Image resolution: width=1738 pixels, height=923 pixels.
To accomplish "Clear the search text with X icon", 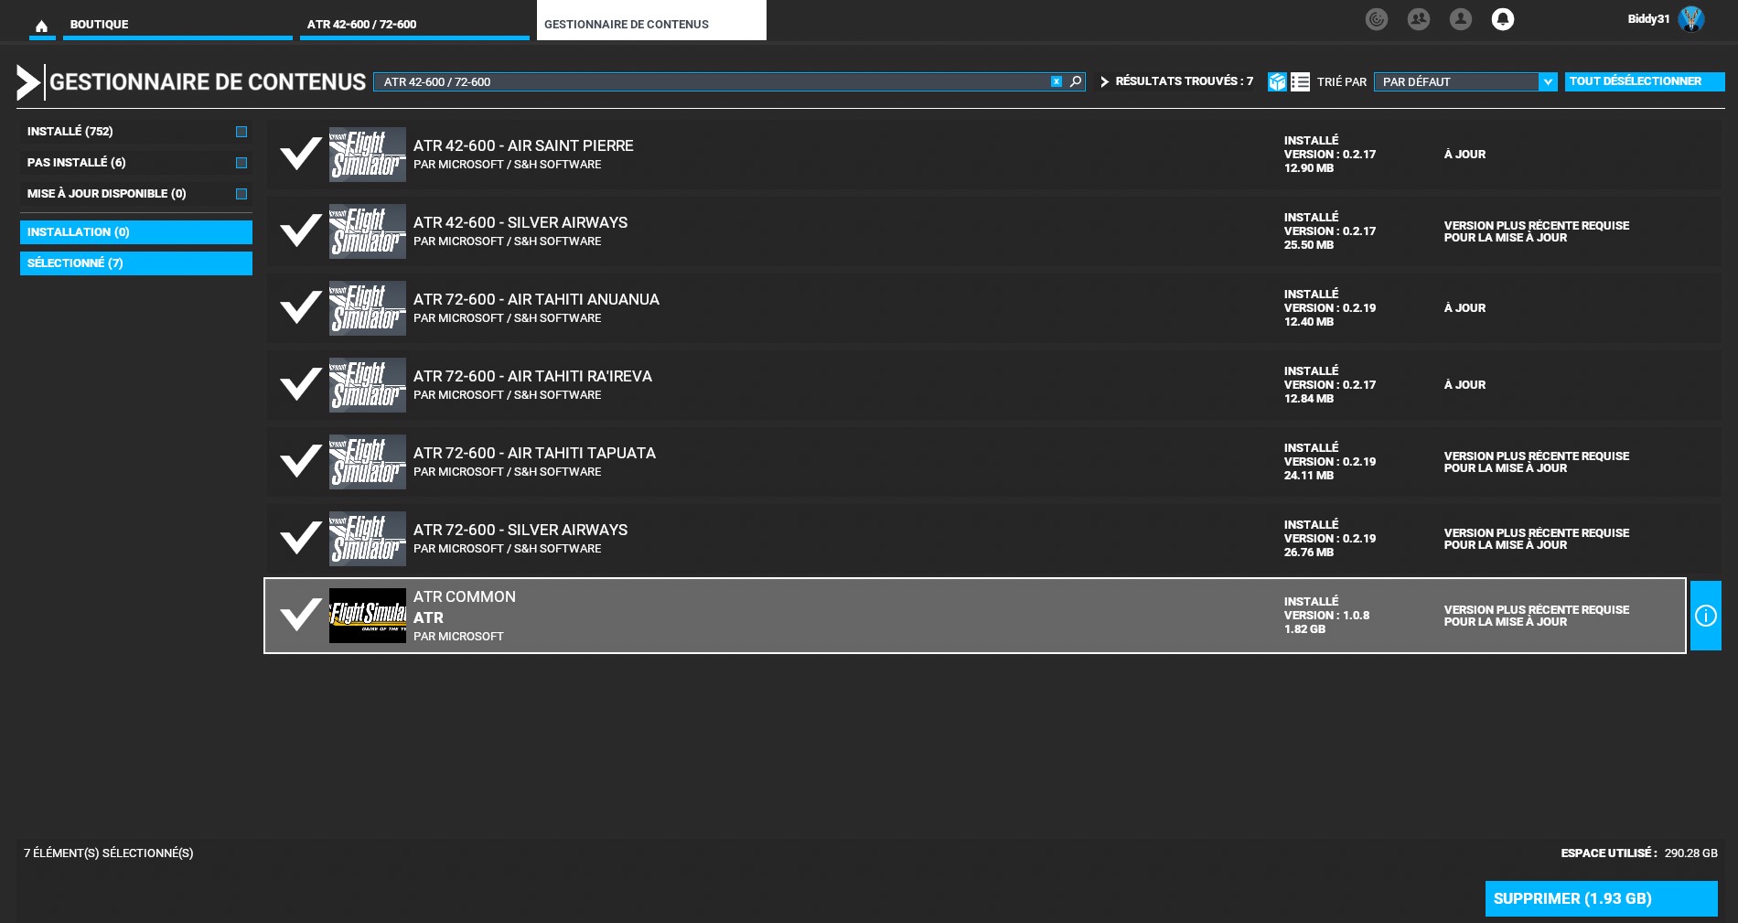I will [x=1057, y=81].
